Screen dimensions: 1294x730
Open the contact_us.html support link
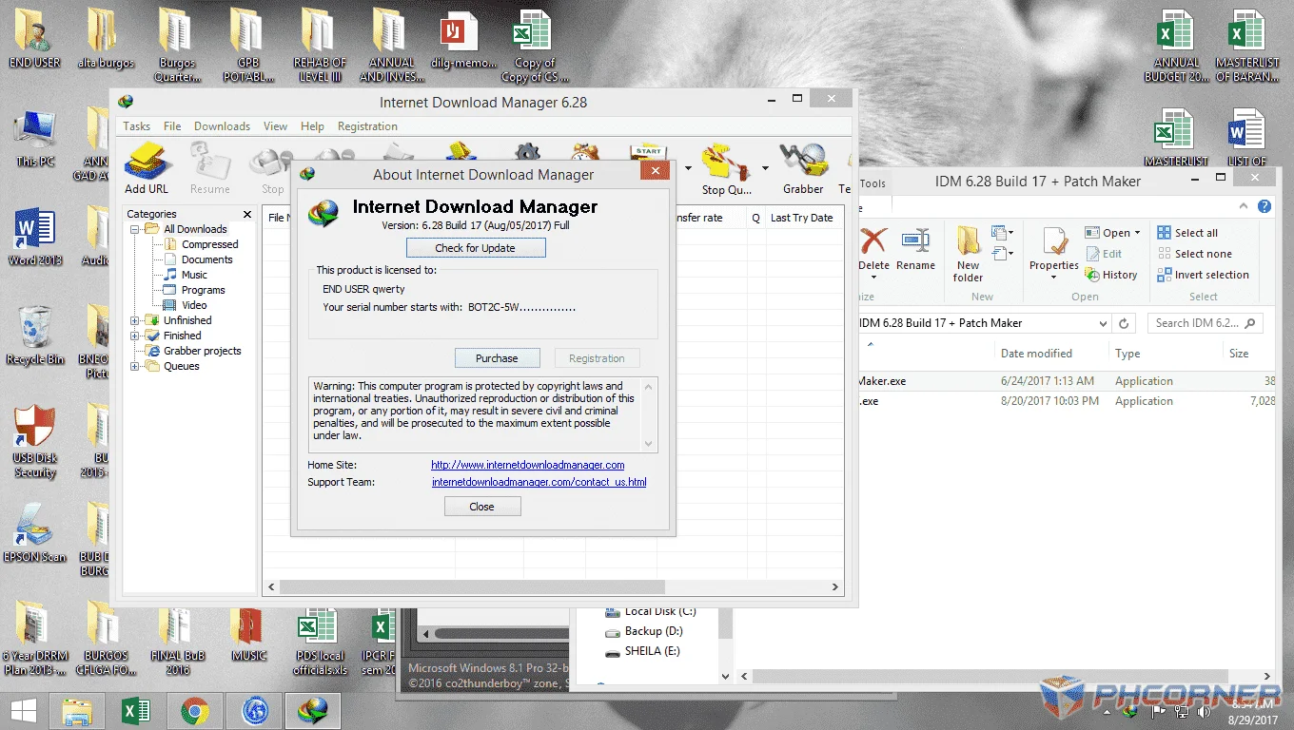(x=539, y=482)
